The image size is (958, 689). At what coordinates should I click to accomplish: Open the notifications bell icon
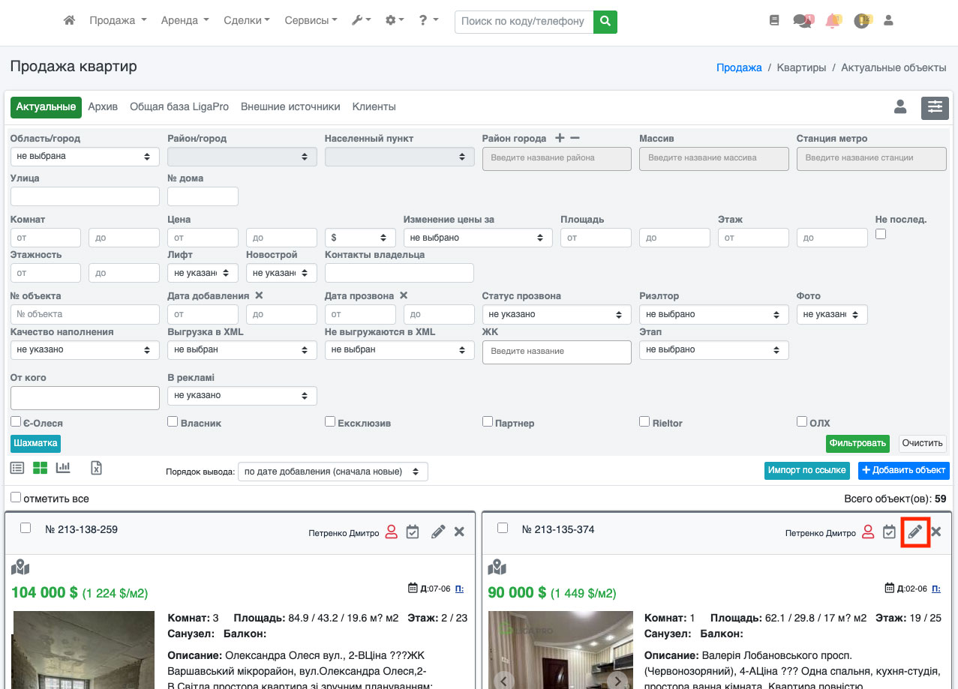click(x=832, y=21)
